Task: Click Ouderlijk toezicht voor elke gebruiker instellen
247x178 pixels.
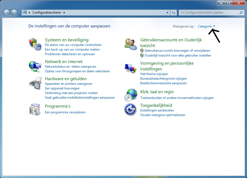Action: pyautogui.click(x=178, y=55)
